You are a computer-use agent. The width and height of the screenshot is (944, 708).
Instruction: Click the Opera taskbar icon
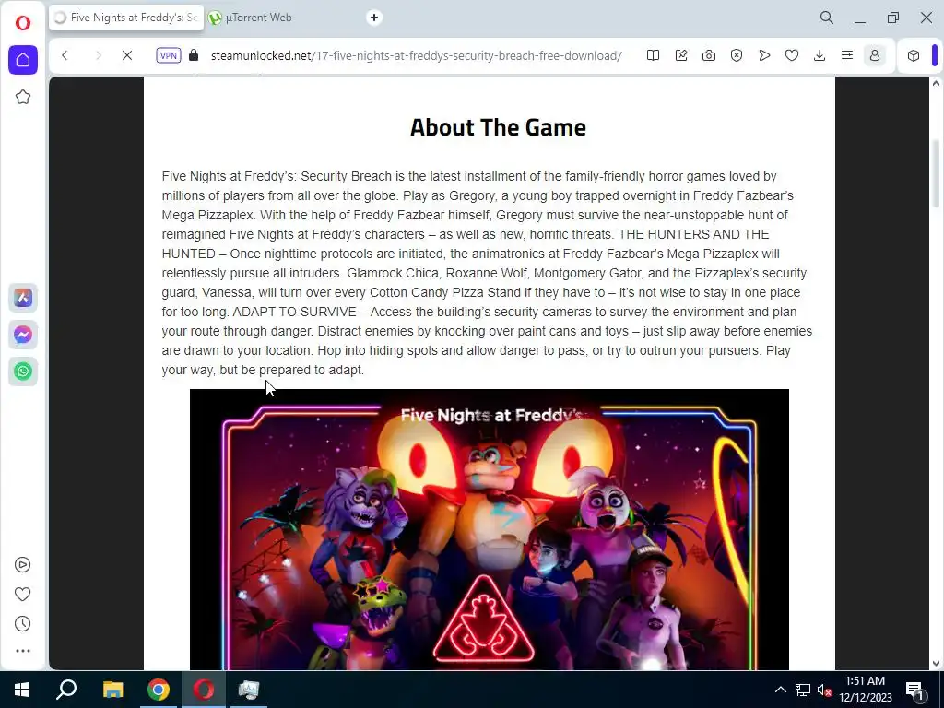pos(204,690)
